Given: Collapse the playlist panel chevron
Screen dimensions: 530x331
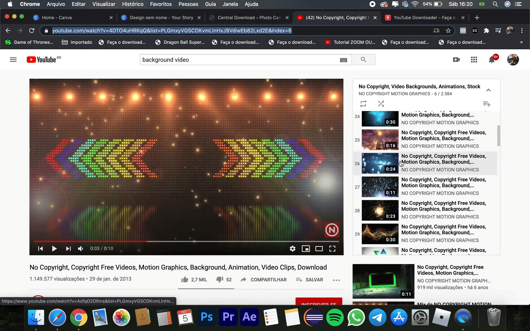Looking at the screenshot, I should click(488, 90).
